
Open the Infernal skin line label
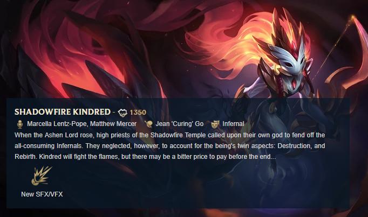pos(233,124)
